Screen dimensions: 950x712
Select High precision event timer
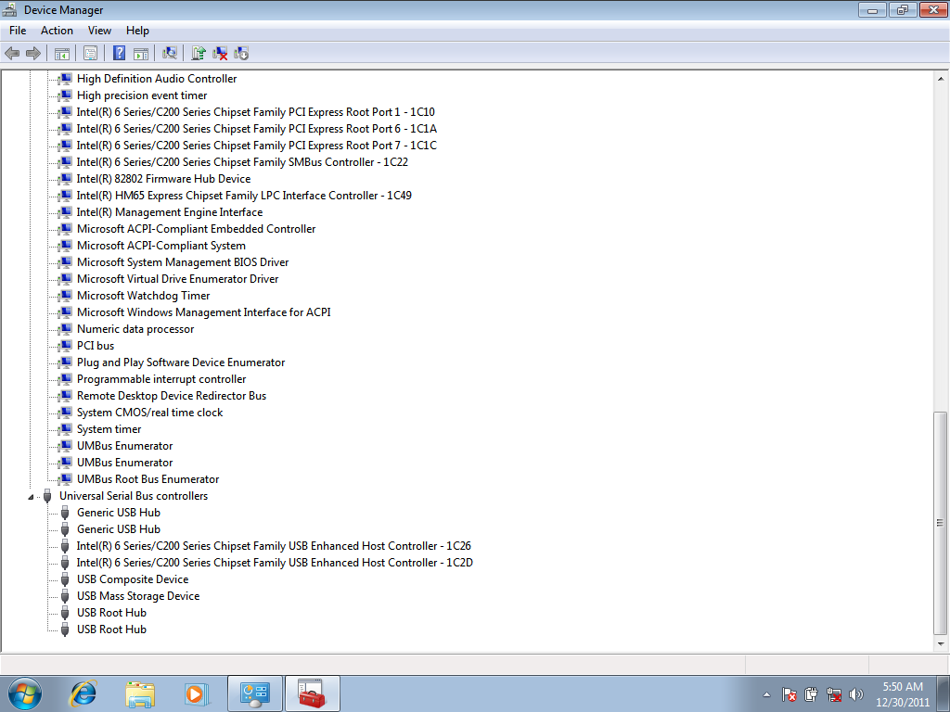pos(142,95)
